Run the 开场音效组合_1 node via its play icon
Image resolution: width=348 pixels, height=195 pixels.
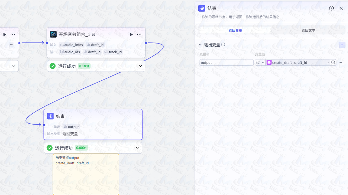point(131,34)
